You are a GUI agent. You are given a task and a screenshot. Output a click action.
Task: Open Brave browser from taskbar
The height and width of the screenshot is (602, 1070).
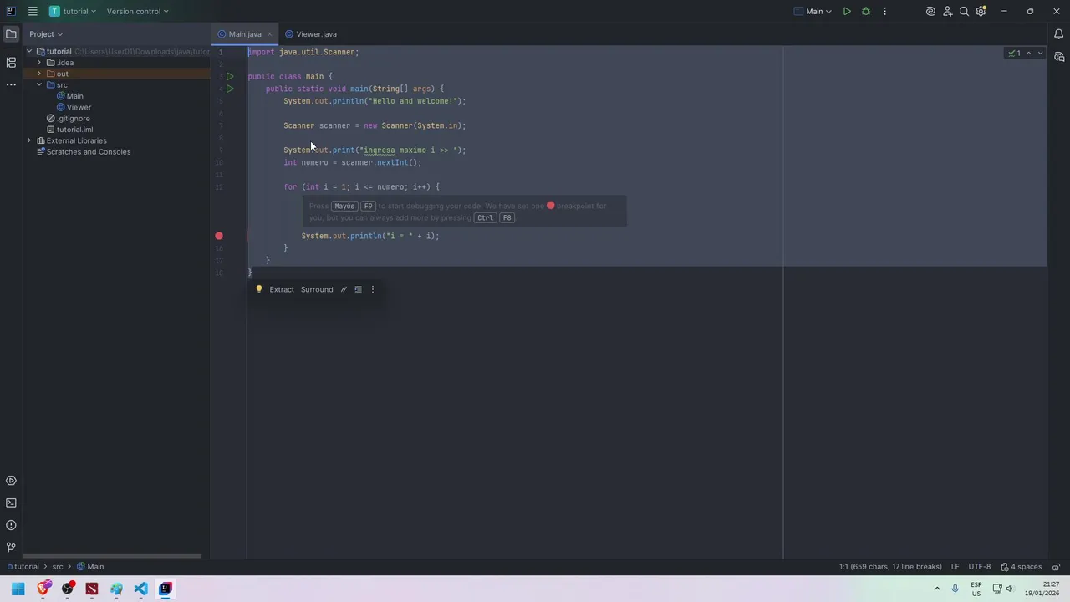(43, 589)
